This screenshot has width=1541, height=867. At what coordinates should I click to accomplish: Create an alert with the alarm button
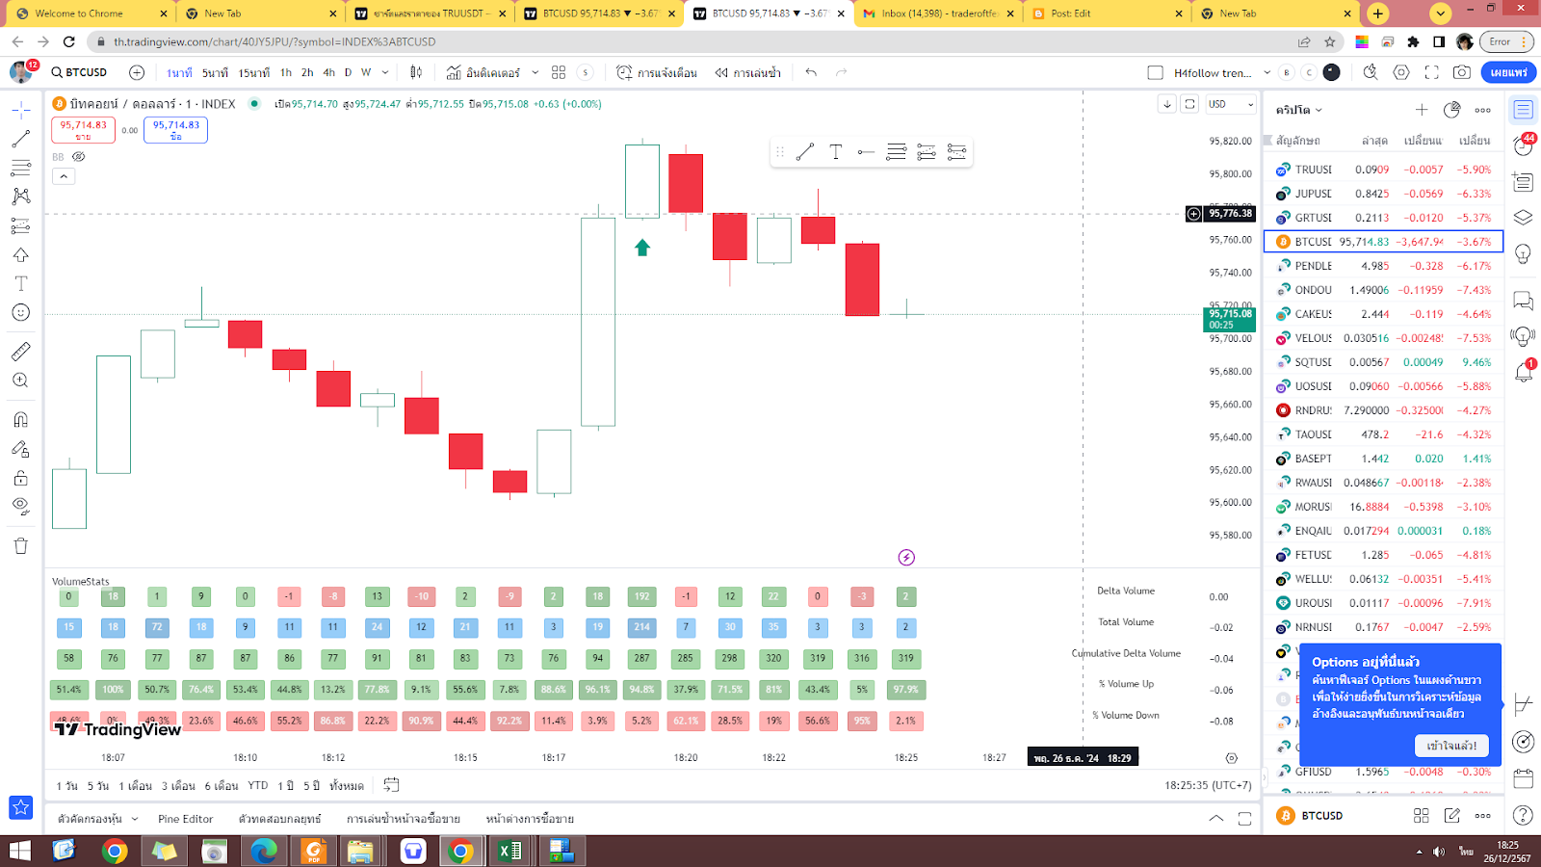[657, 72]
